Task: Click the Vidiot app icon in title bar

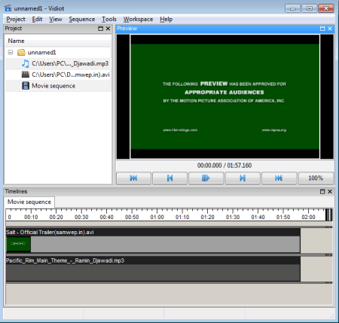Action: (8, 8)
